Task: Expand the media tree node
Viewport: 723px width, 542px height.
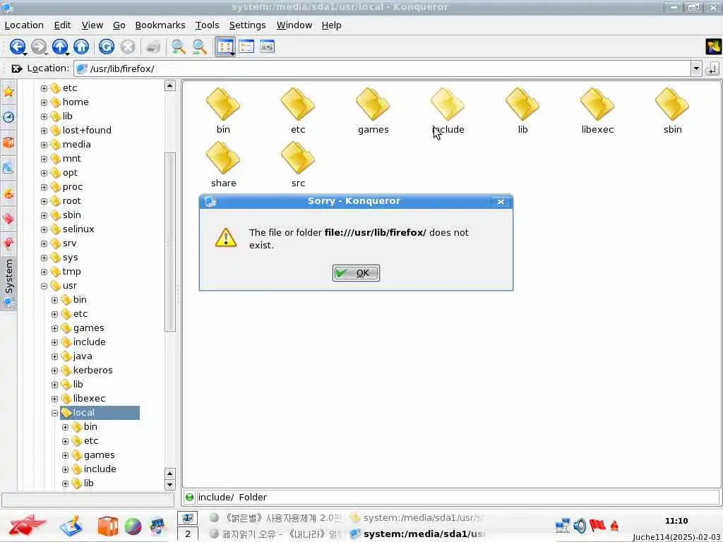Action: (x=44, y=145)
